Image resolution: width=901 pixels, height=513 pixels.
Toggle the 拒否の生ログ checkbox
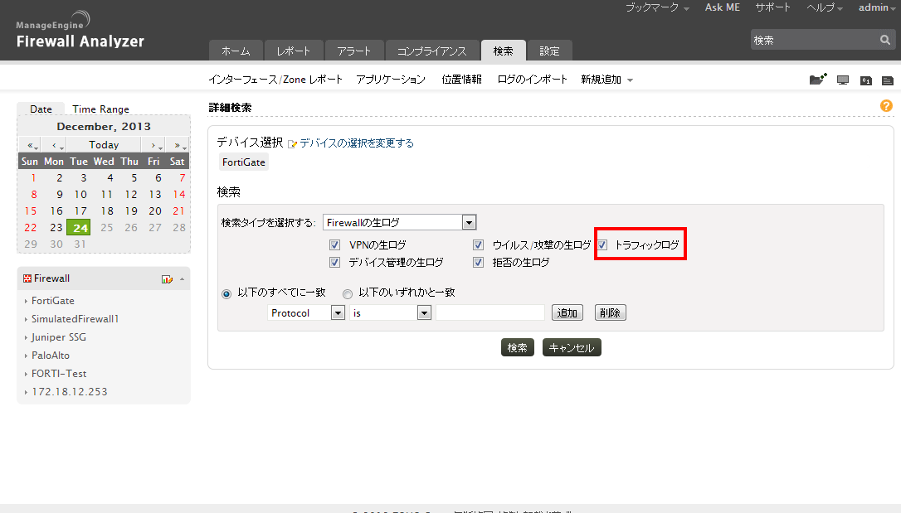click(478, 262)
